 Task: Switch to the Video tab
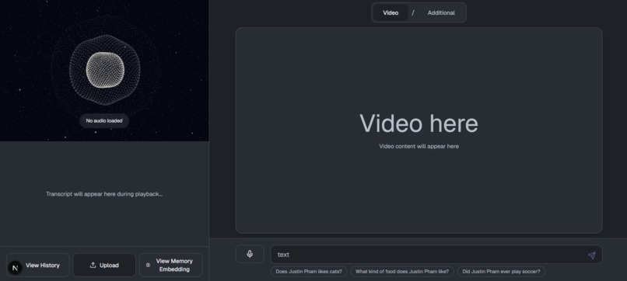[x=391, y=12]
